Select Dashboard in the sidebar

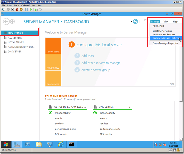coord(20,33)
